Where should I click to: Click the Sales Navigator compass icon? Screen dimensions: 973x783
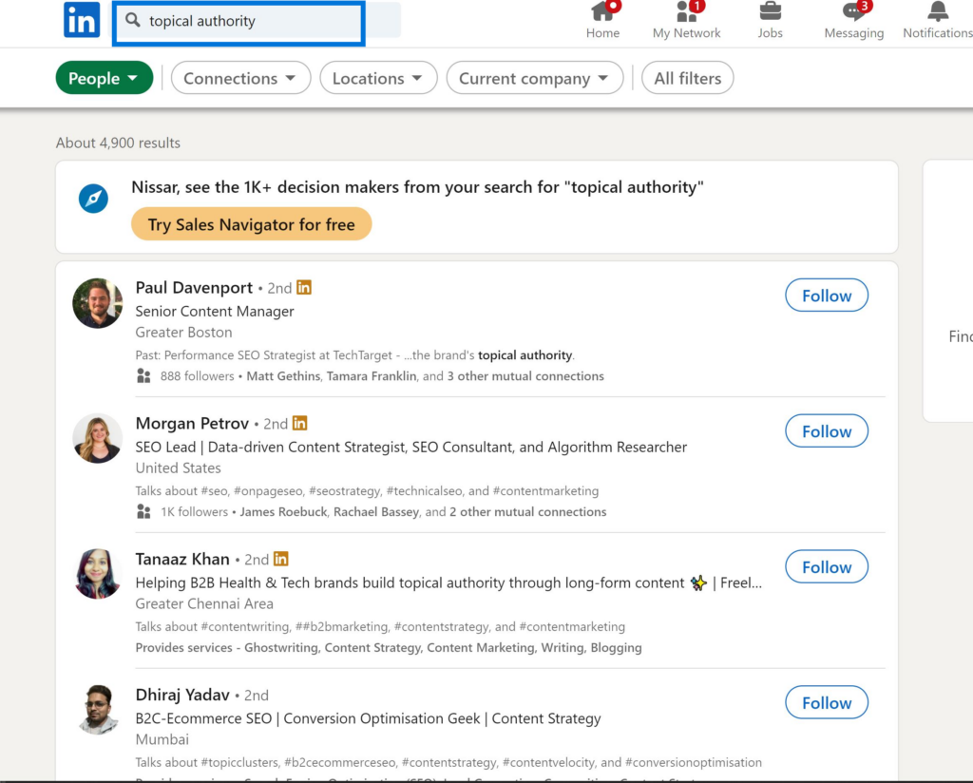click(93, 199)
